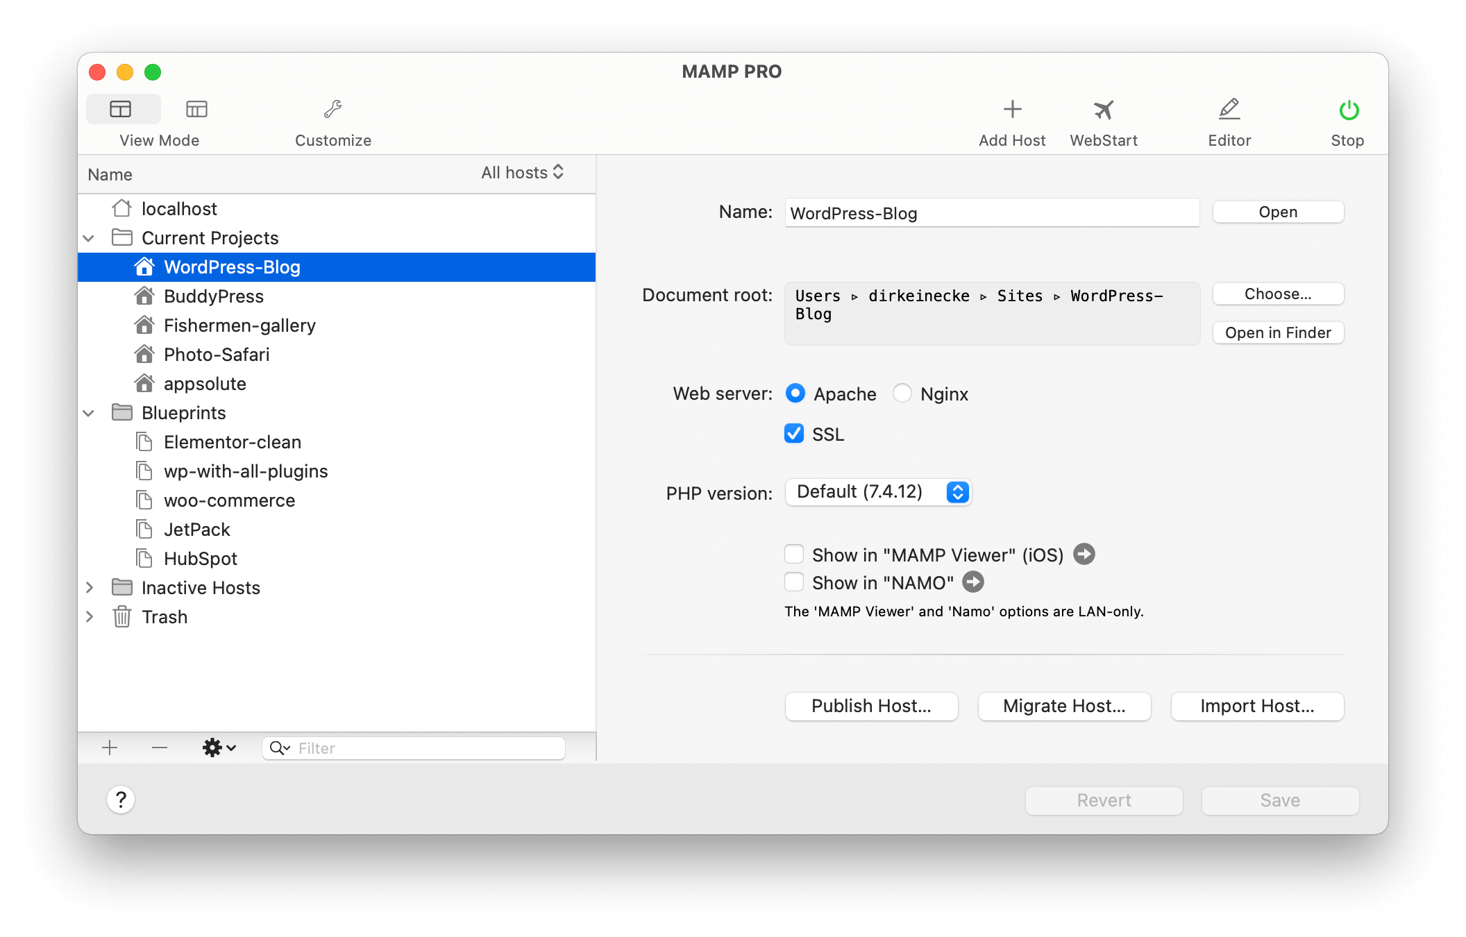This screenshot has width=1466, height=937.
Task: Enable Show in NAMO checkbox
Action: pos(794,582)
